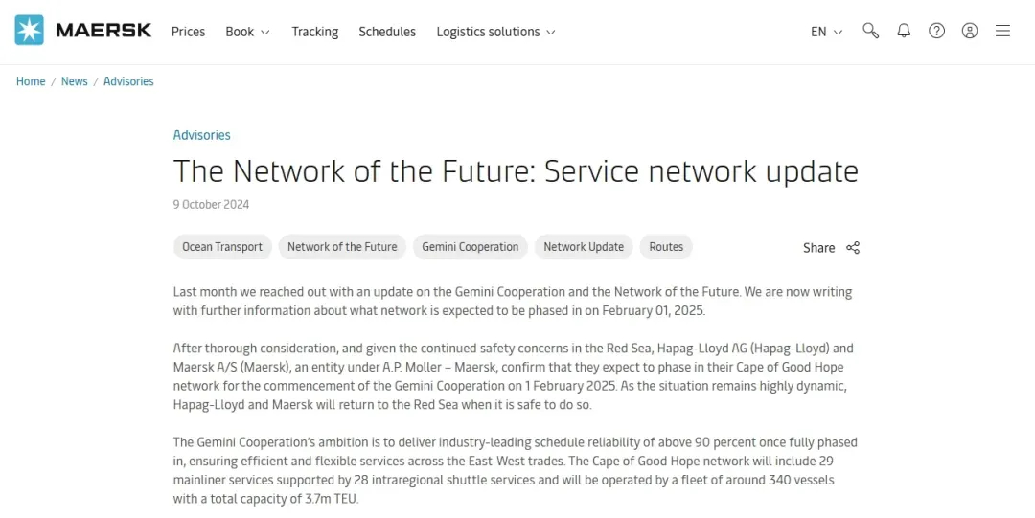This screenshot has height=518, width=1035.
Task: Go to Prices in navigation
Action: 188,32
